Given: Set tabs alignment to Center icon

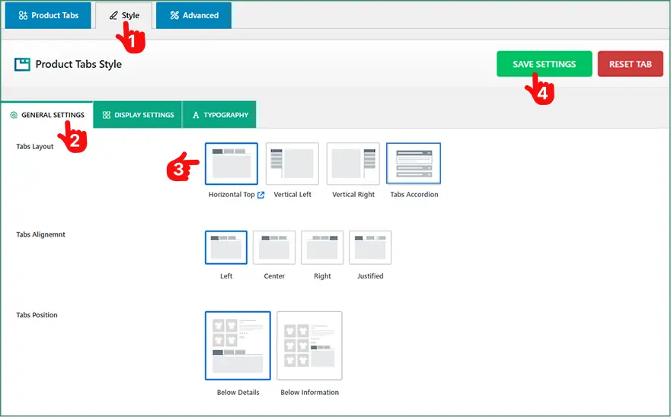Looking at the screenshot, I should [274, 247].
